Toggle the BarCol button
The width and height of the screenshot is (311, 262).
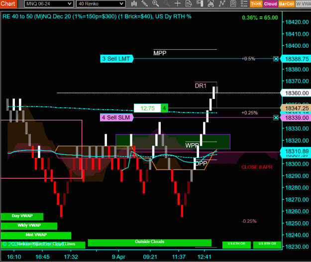coord(286,4)
